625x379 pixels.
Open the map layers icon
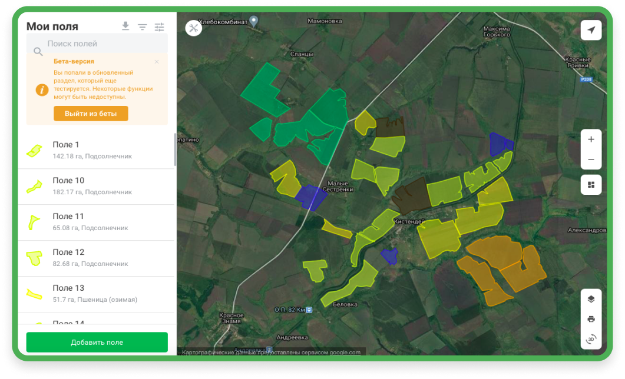[591, 299]
